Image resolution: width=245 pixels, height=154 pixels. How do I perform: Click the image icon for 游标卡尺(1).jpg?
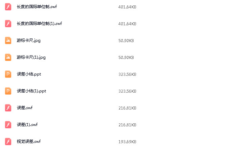tap(8, 57)
